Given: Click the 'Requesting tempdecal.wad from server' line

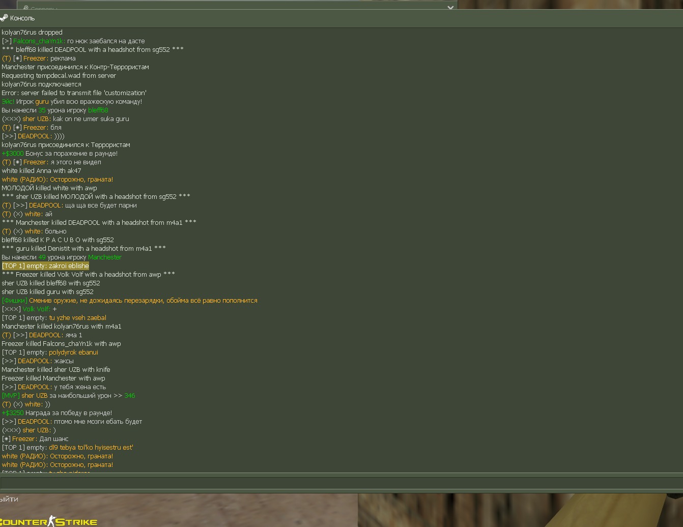Looking at the screenshot, I should (59, 76).
